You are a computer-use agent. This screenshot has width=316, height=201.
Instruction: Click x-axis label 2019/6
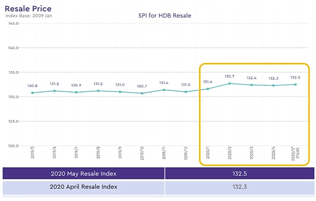(x=54, y=152)
